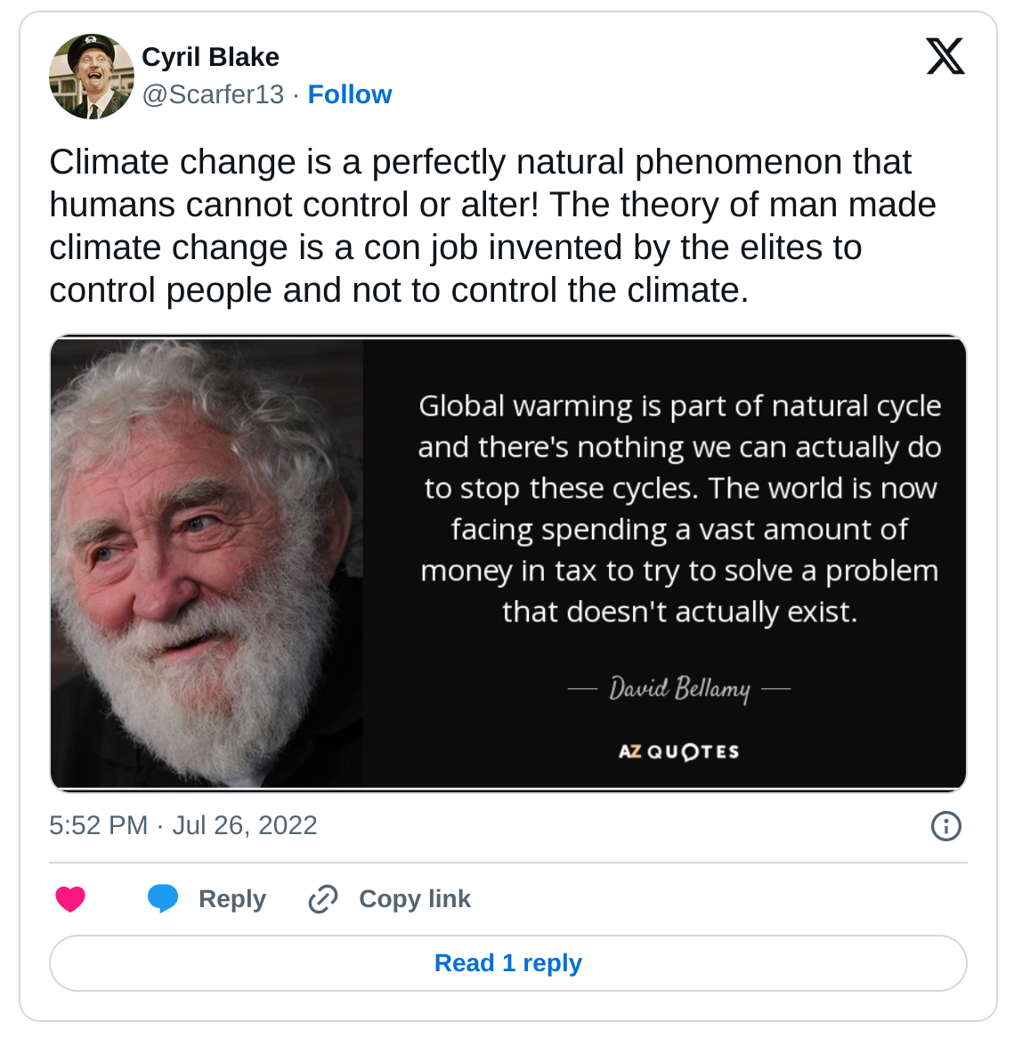Open the David Bellamy quote image
The image size is (1014, 1038).
(x=508, y=564)
